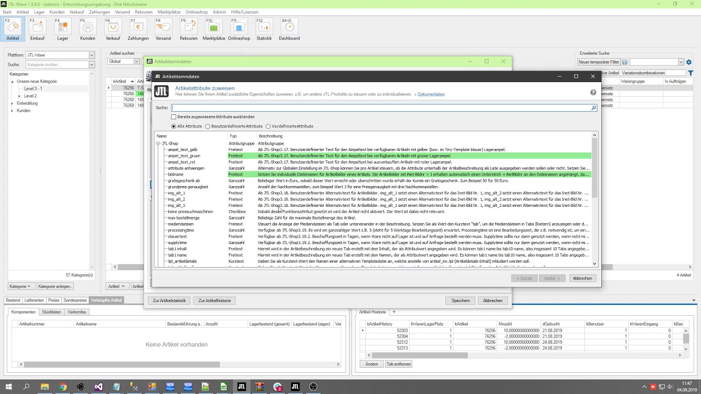The height and width of the screenshot is (394, 701).
Task: Open File Explorer from the taskbar
Action: [x=44, y=387]
